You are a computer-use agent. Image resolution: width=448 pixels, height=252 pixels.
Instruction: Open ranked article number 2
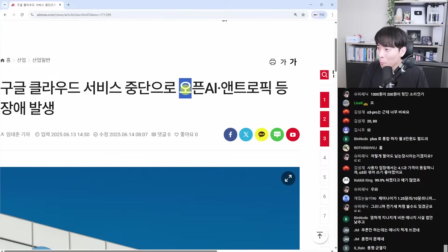(x=324, y=119)
